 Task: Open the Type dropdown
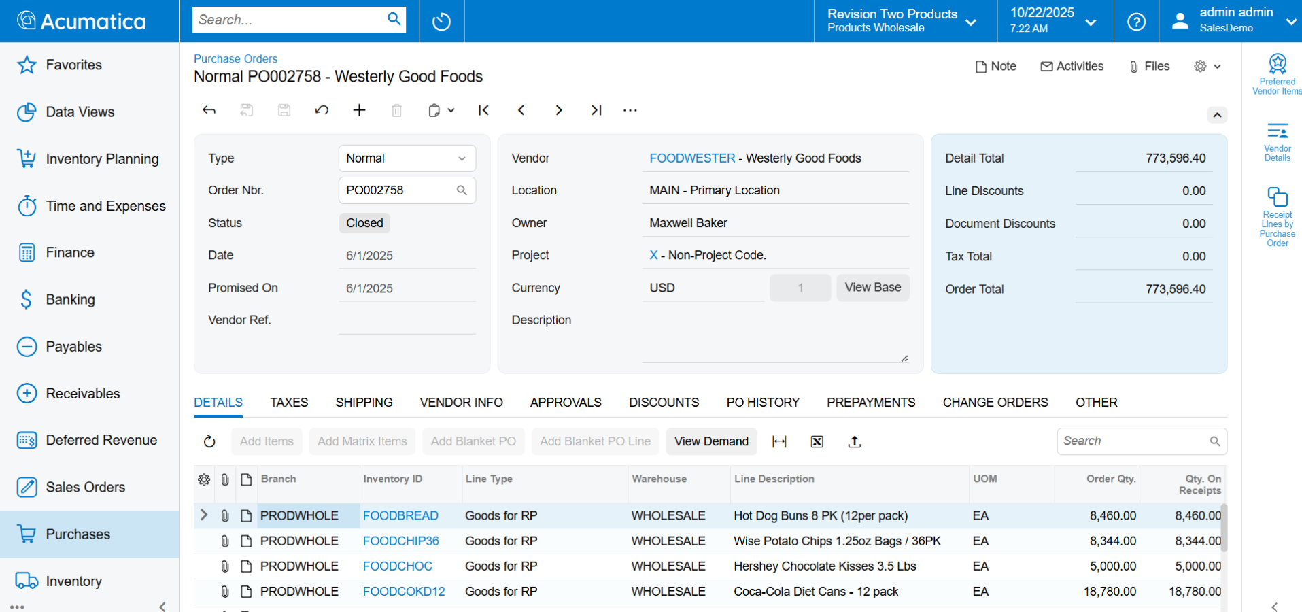click(407, 158)
